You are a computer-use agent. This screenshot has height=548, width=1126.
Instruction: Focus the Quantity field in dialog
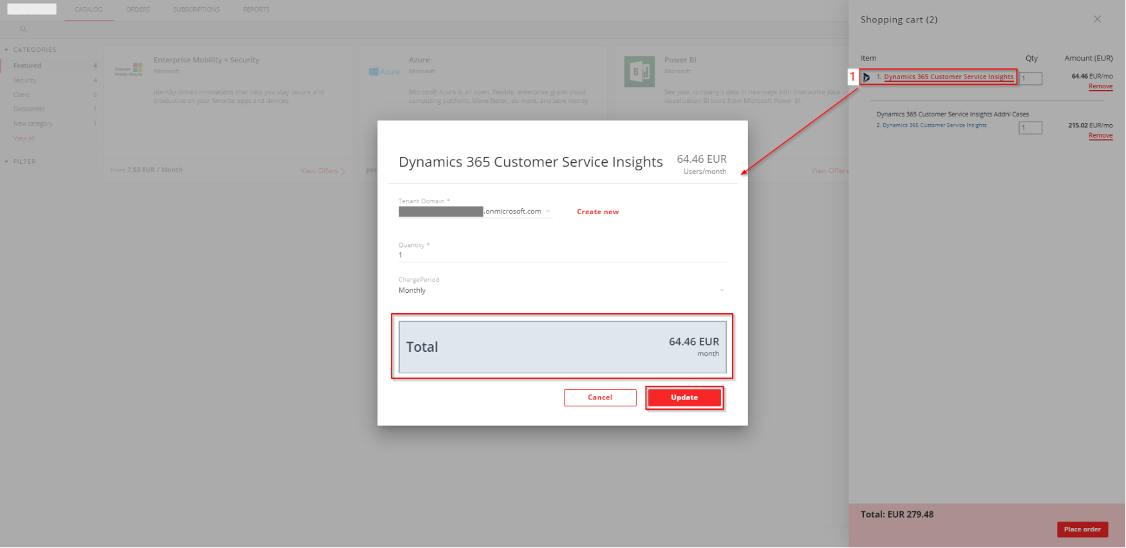(x=562, y=255)
